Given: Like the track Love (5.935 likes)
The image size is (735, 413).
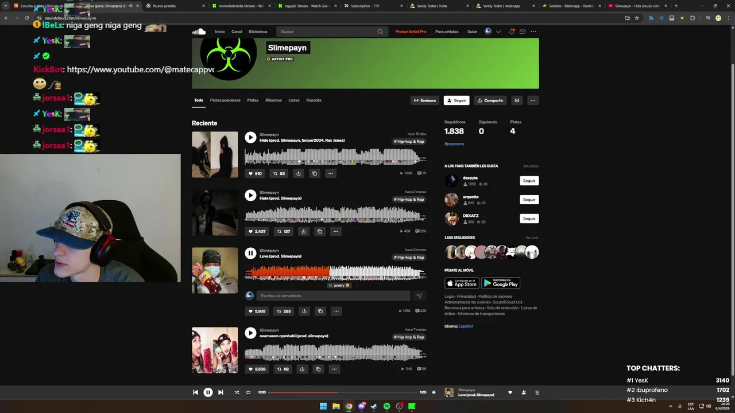Looking at the screenshot, I should (257, 311).
